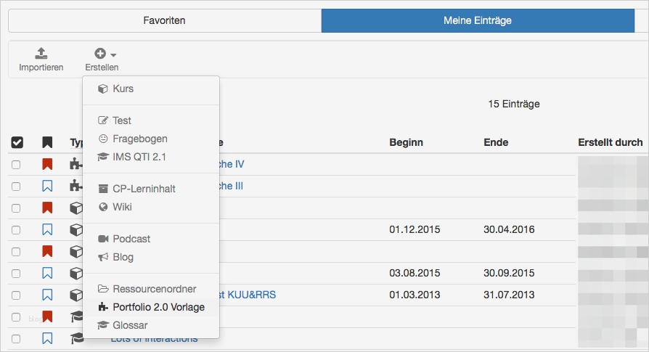The image size is (649, 352).
Task: Click the Podcast video camera icon
Action: (103, 239)
